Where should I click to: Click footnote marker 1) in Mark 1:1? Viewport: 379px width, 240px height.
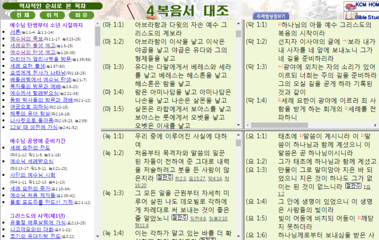[280, 24]
